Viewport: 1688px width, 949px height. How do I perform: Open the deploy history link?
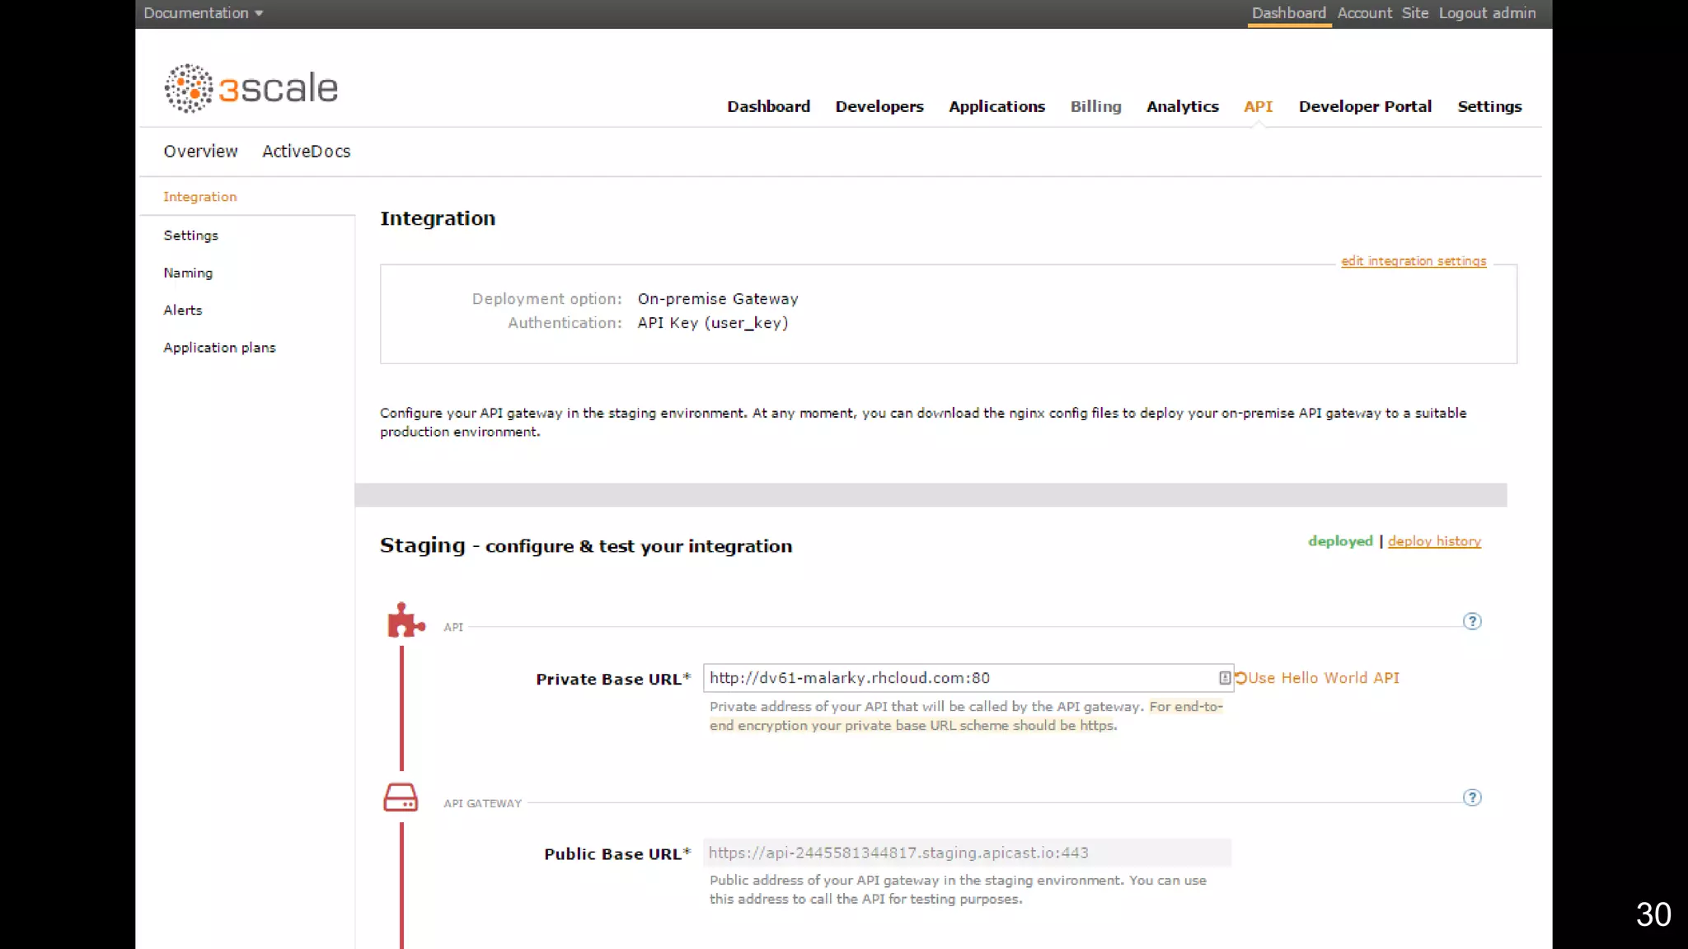pos(1434,541)
